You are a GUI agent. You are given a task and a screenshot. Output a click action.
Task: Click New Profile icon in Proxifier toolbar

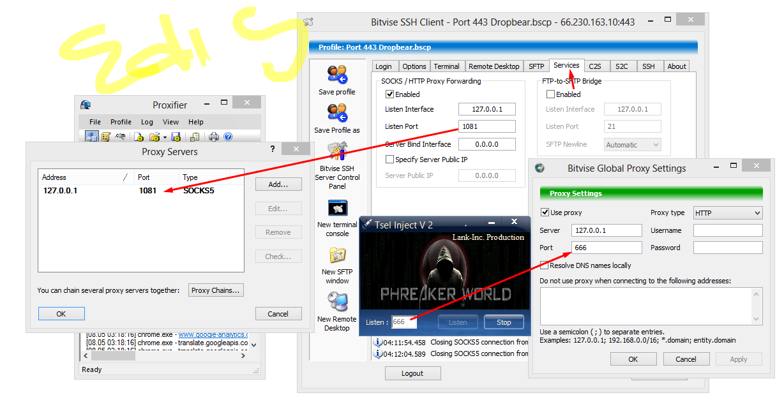139,137
